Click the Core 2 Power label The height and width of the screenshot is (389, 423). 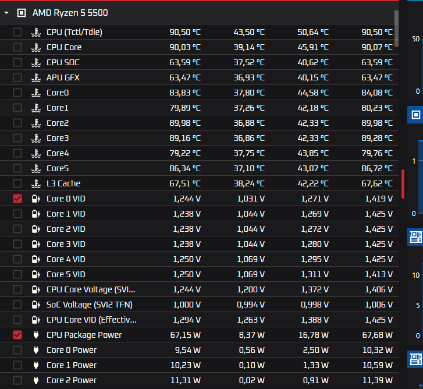point(72,380)
